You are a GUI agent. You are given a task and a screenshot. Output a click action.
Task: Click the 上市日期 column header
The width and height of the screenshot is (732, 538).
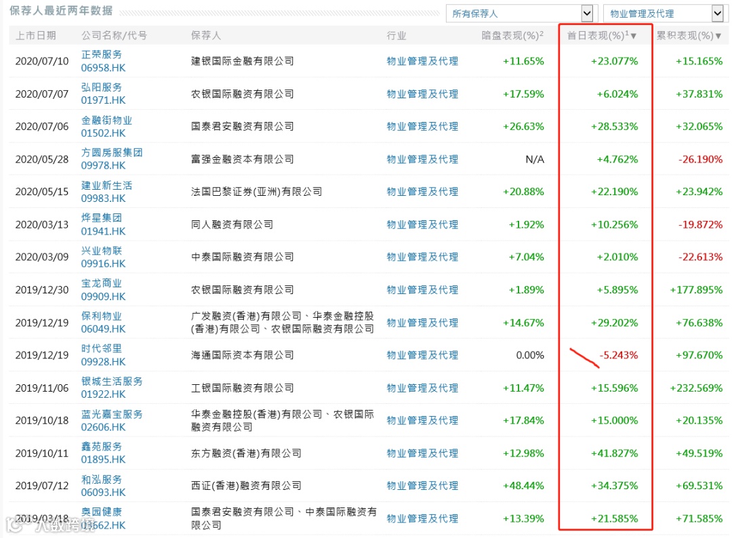(36, 35)
